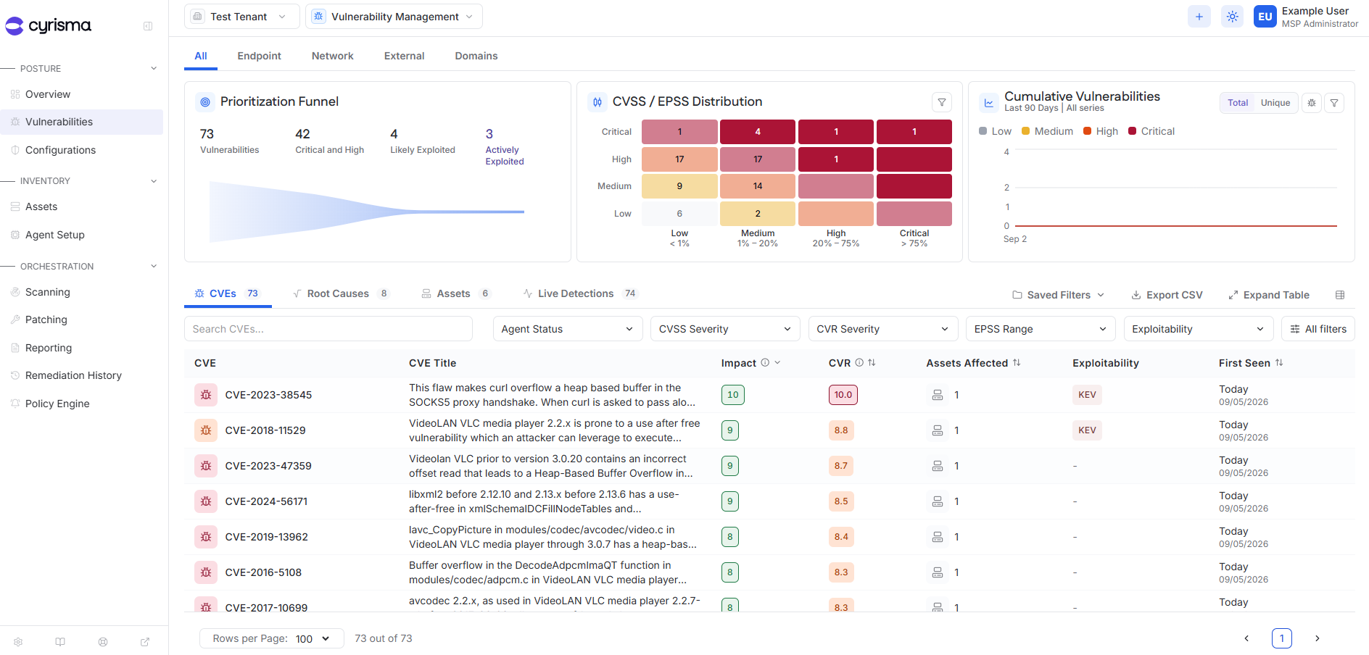Toggle the High series in legend
Image resolution: width=1369 pixels, height=655 pixels.
[1101, 131]
